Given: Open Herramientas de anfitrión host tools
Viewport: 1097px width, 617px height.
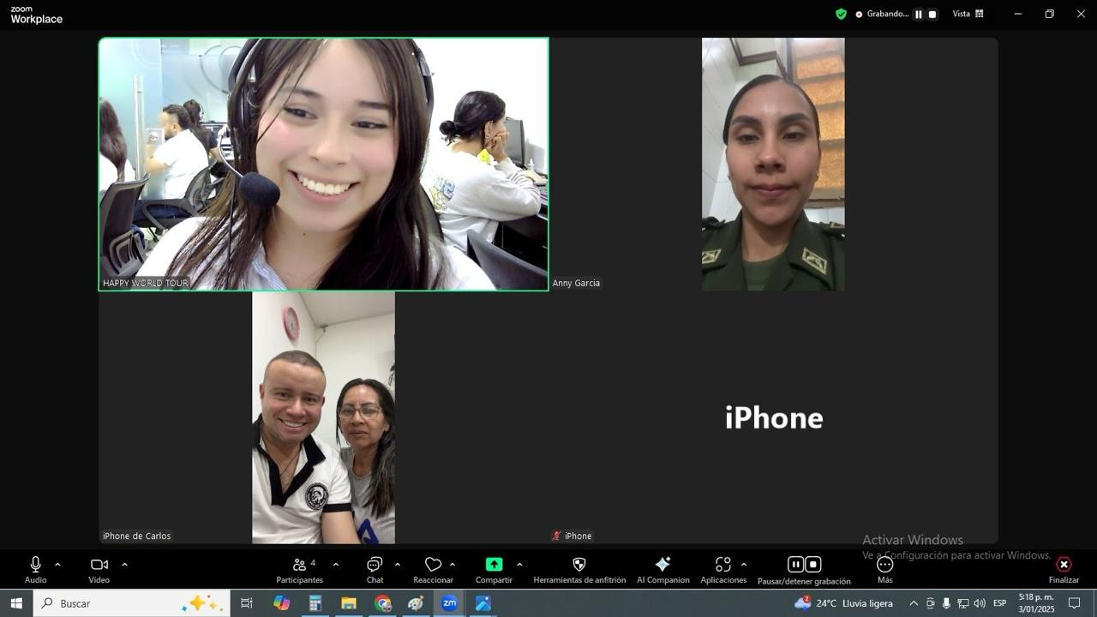Looking at the screenshot, I should [579, 569].
